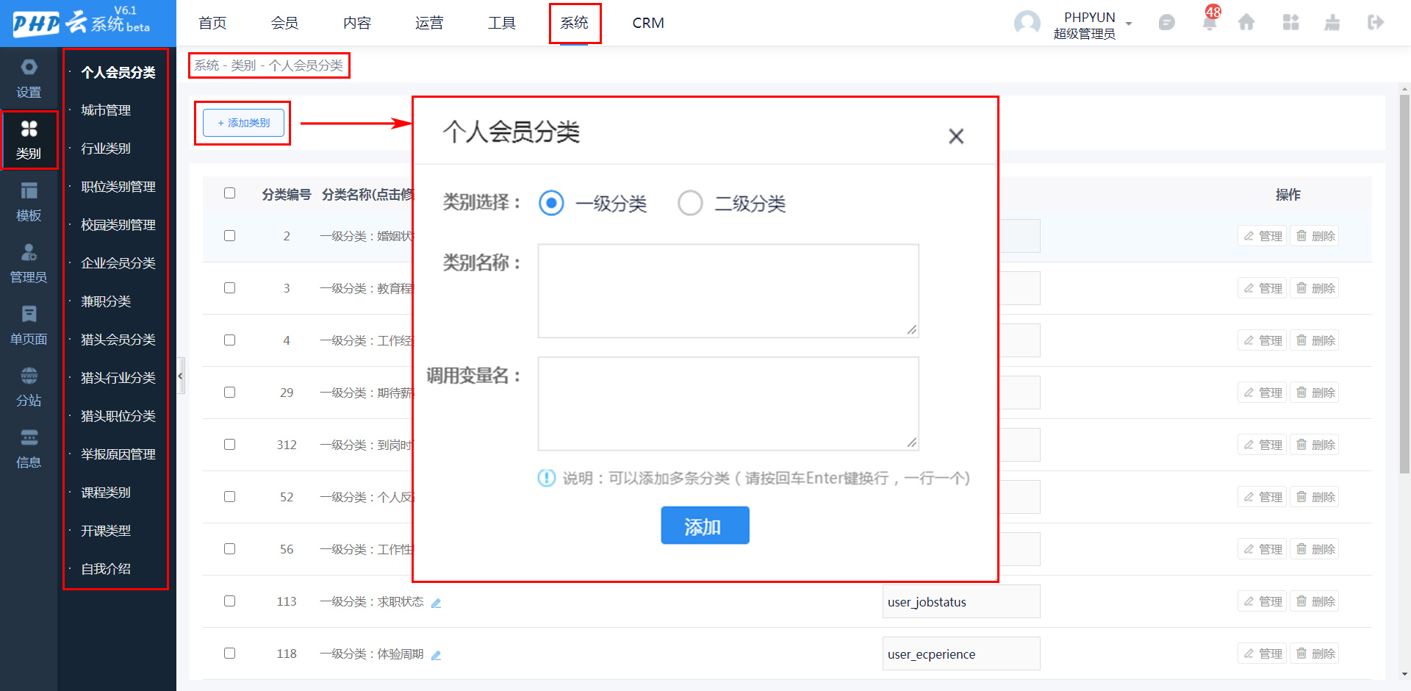
Task: Click the chat message icon in header
Action: [x=1166, y=23]
